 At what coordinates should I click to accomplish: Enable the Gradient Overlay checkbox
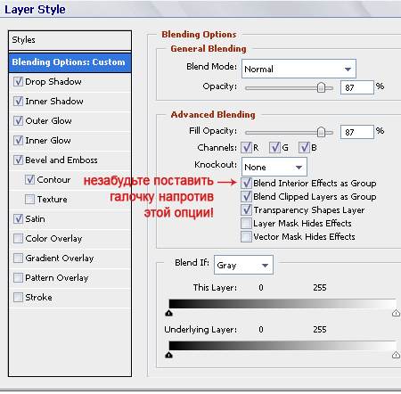coord(18,258)
